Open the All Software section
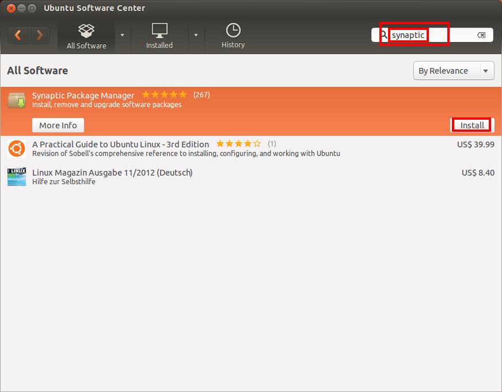Image resolution: width=502 pixels, height=392 pixels. [86, 36]
